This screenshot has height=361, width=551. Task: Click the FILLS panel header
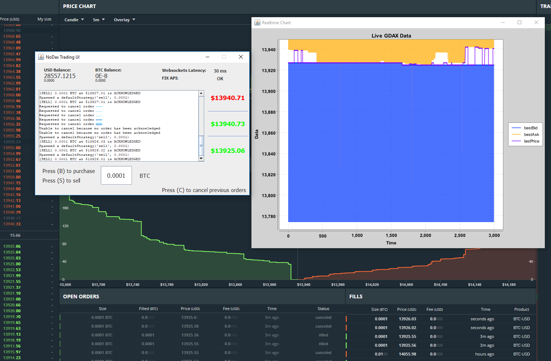356,296
